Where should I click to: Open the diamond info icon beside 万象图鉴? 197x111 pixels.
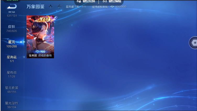click(x=51, y=7)
